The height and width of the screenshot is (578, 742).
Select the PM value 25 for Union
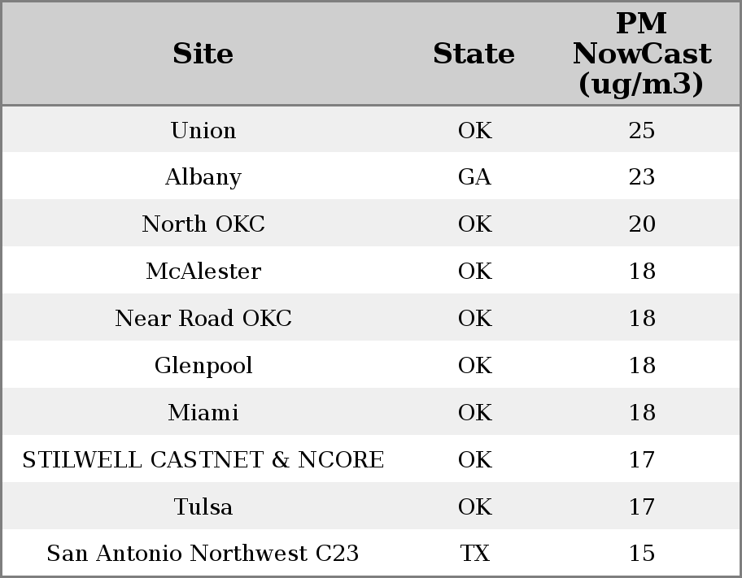(x=641, y=130)
